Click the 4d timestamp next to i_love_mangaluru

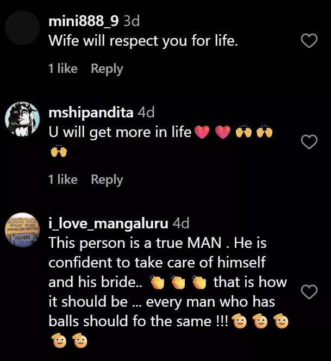[x=181, y=223]
